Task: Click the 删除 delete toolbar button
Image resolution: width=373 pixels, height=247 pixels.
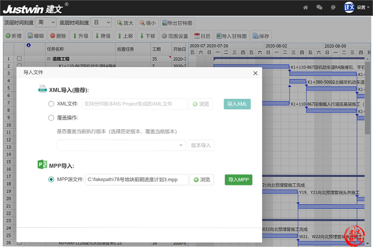Action: 58,36
